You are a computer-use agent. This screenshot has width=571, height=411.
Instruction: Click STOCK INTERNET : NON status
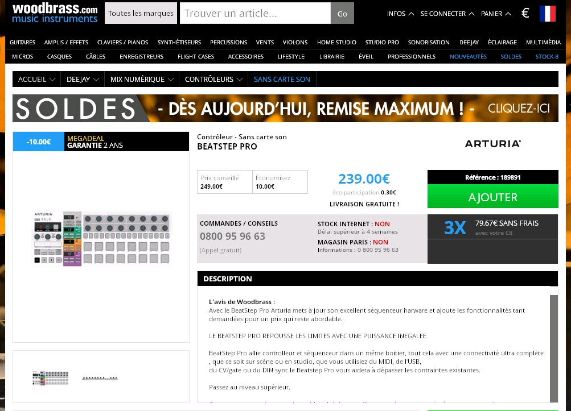click(x=354, y=224)
